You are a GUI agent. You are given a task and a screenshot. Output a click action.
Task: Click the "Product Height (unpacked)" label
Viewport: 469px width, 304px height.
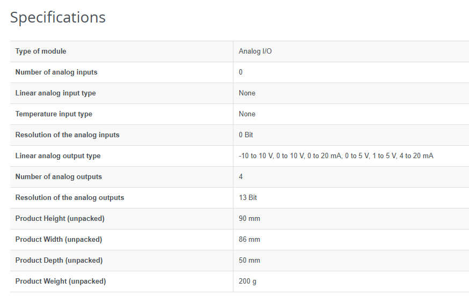60,219
